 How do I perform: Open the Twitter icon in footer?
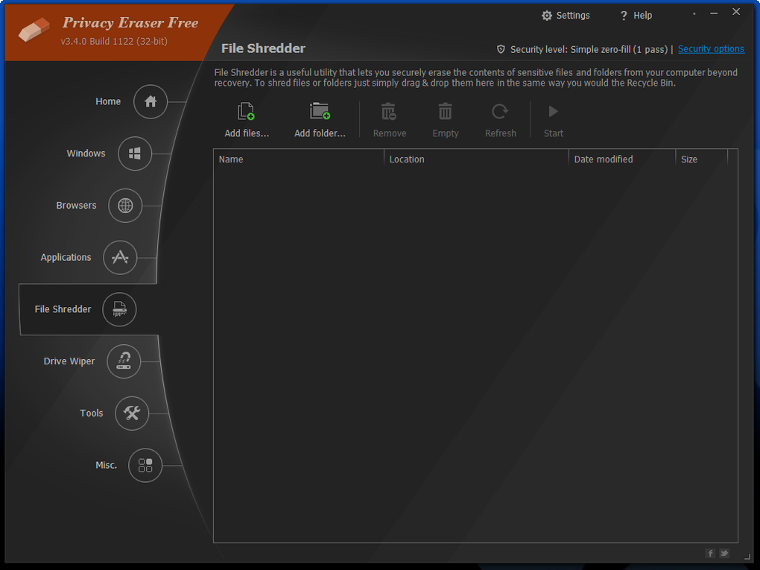point(724,553)
